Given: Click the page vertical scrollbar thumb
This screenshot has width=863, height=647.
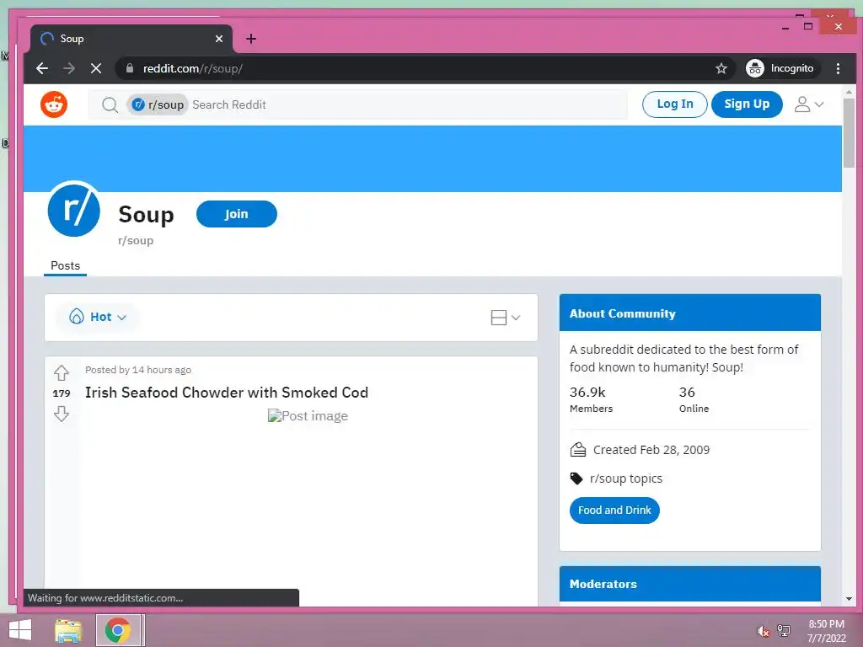Looking at the screenshot, I should (x=849, y=132).
